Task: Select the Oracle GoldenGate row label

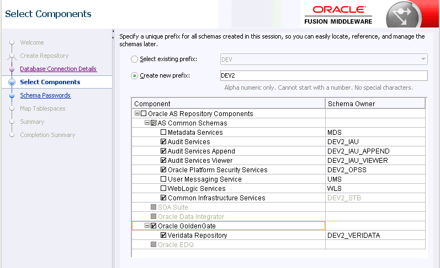Action: tap(187, 226)
